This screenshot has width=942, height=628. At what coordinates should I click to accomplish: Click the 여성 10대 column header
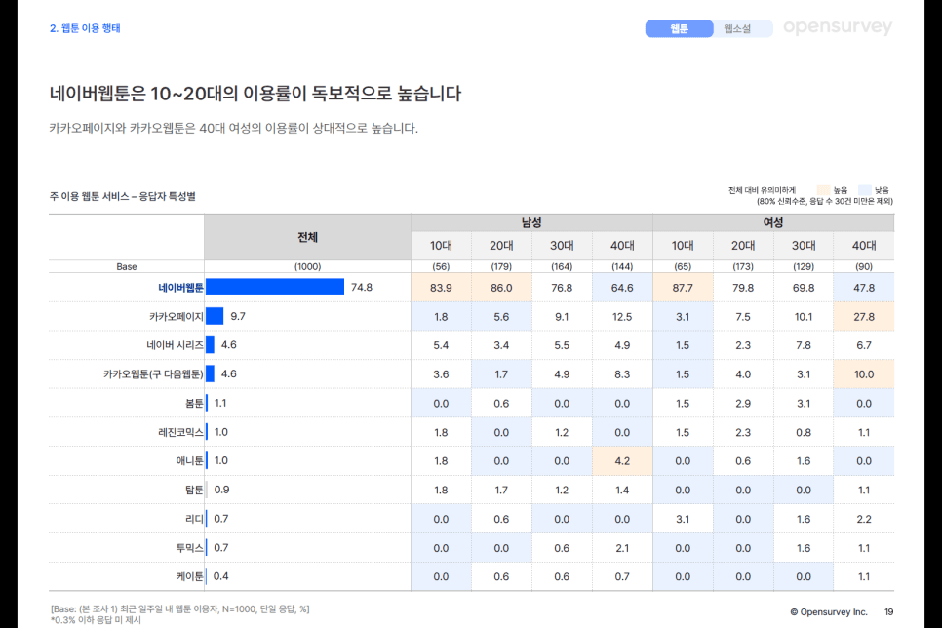[x=683, y=245]
